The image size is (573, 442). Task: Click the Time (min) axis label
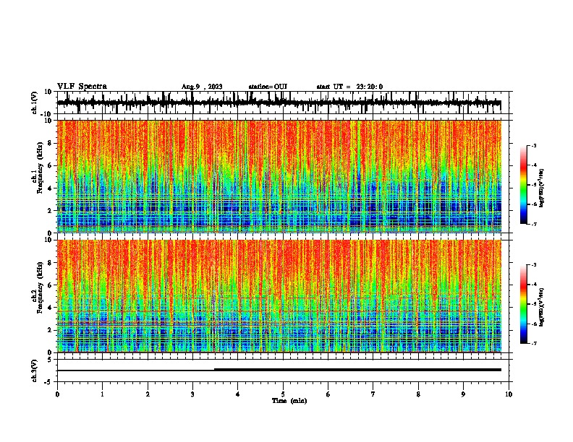click(289, 401)
